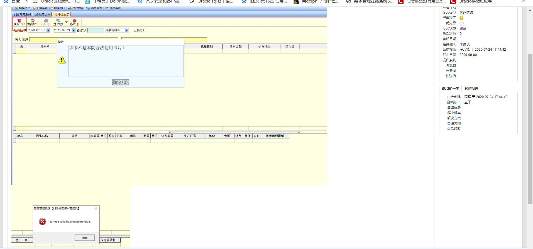This screenshot has height=249, width=533.
Task: Click the 处方状态 column header
Action: pyautogui.click(x=264, y=47)
